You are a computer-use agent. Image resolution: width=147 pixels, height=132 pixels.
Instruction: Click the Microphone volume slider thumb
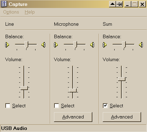73,90
